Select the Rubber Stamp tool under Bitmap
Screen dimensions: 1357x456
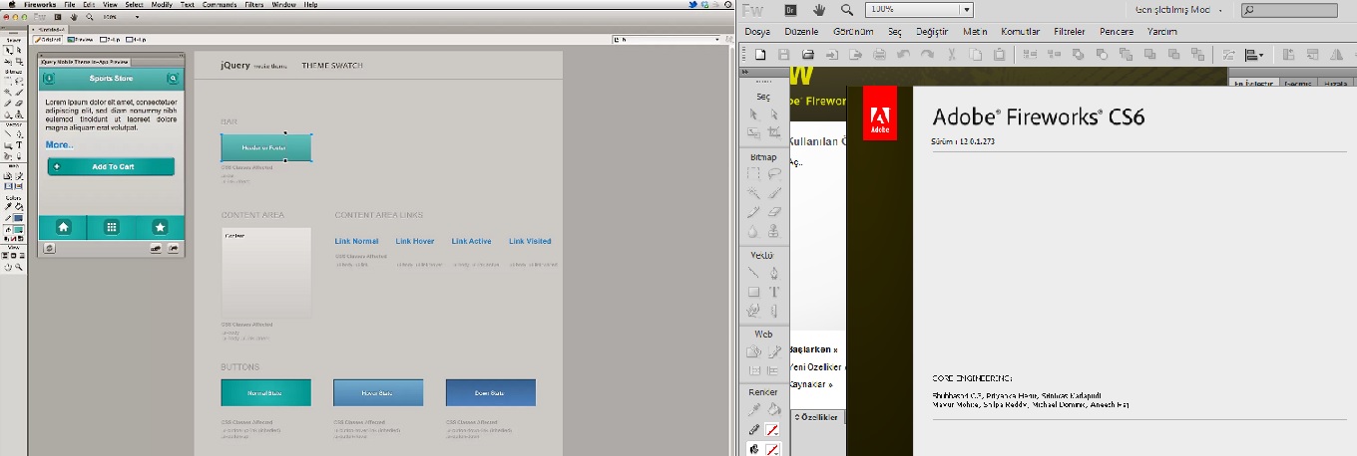[x=774, y=231]
